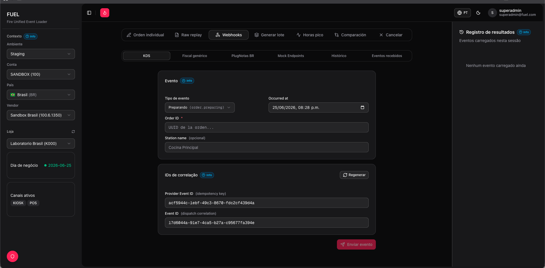Select the Webhooks tab
The width and height of the screenshot is (545, 268).
229,35
